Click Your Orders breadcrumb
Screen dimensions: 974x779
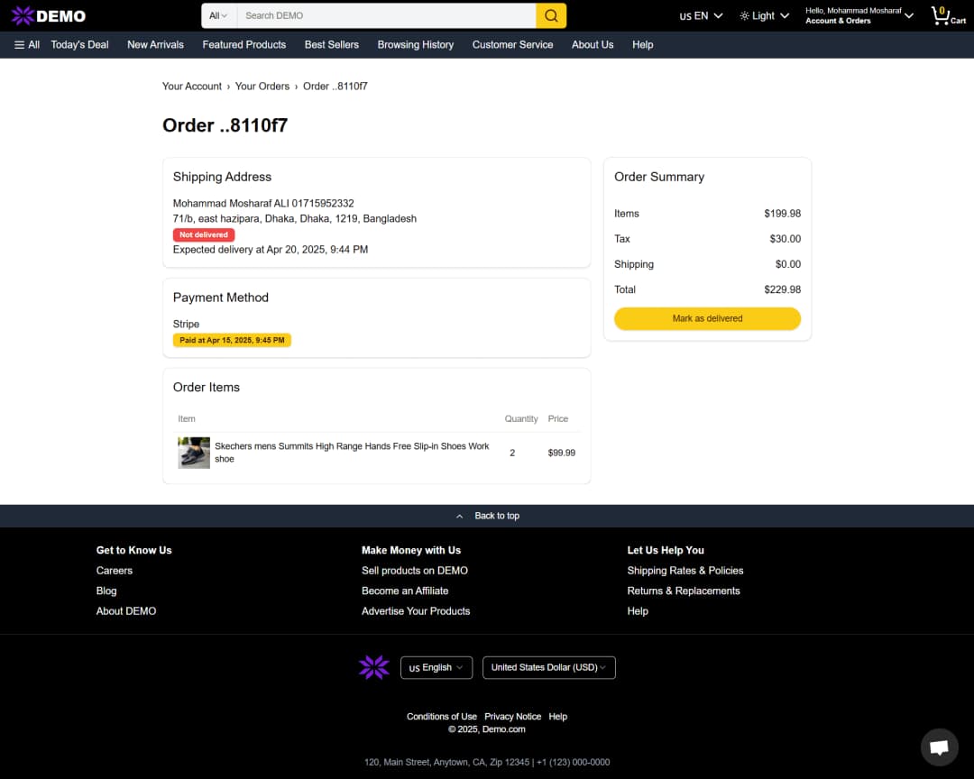262,87
